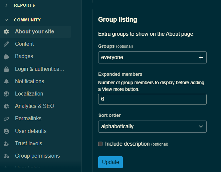Viewport: 221px width, 172px height.
Task: Expand the Reports section chevron
Action: 6,5
